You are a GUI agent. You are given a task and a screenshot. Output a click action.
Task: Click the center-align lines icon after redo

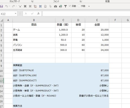[x=20, y=6]
